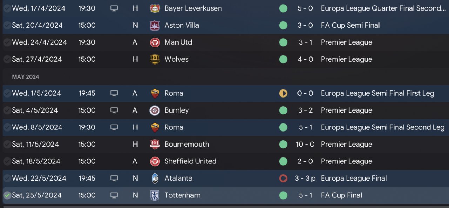The width and height of the screenshot is (449, 208).
Task: Click the Bayer Leverkusen club badge
Action: click(155, 8)
